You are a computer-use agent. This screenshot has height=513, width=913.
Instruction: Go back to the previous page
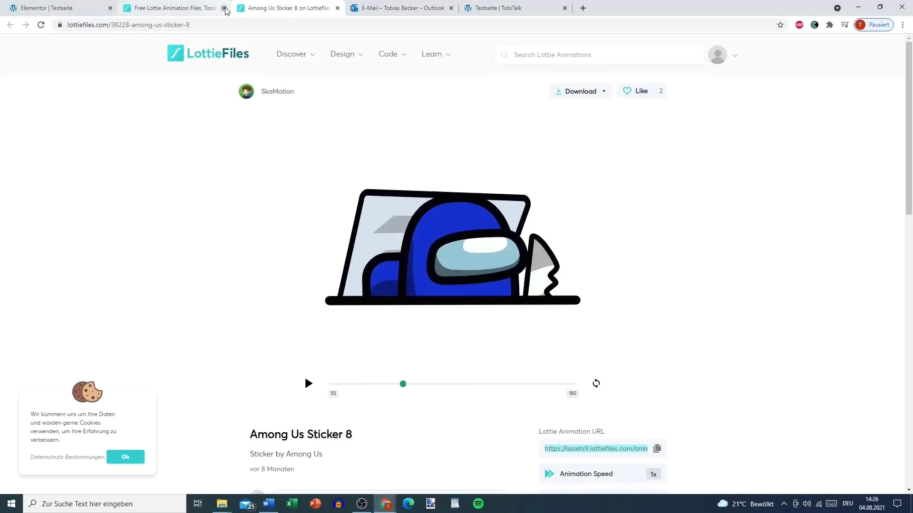tap(10, 25)
